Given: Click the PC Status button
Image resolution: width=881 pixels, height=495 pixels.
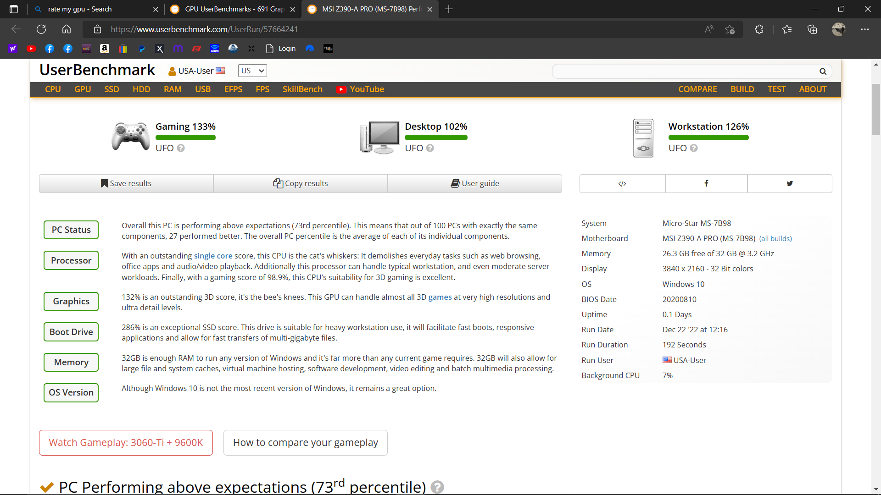Looking at the screenshot, I should pyautogui.click(x=71, y=230).
